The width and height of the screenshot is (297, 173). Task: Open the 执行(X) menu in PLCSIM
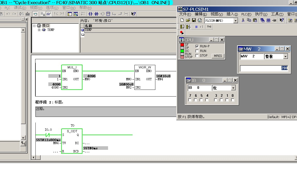(x=261, y=14)
